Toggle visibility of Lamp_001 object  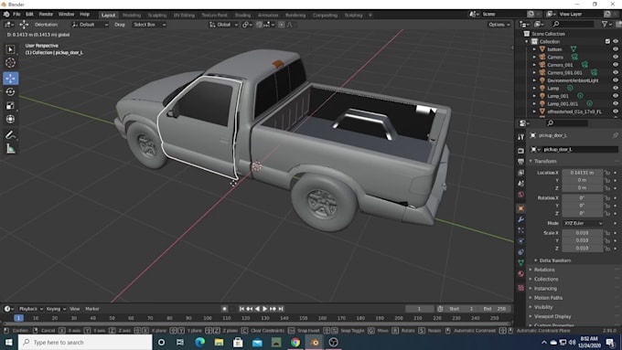point(616,96)
